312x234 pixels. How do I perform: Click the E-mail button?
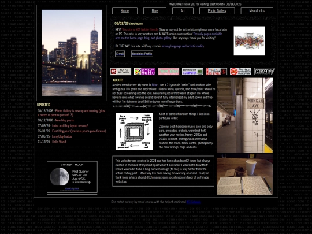[x=120, y=54]
